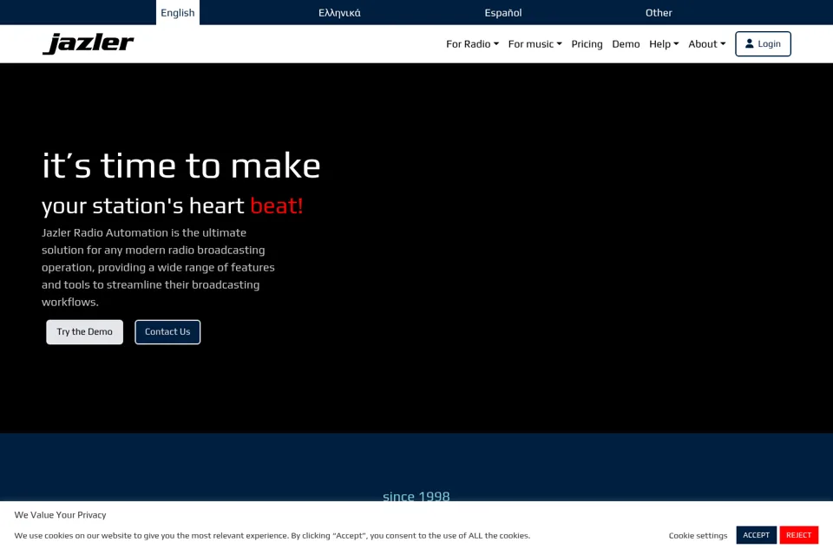Click the 'it's time to make' headline

coord(181,165)
